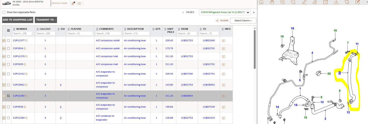This screenshot has height=124, width=368.
Task: Click CALLOUT column search field
Action: 45,33
